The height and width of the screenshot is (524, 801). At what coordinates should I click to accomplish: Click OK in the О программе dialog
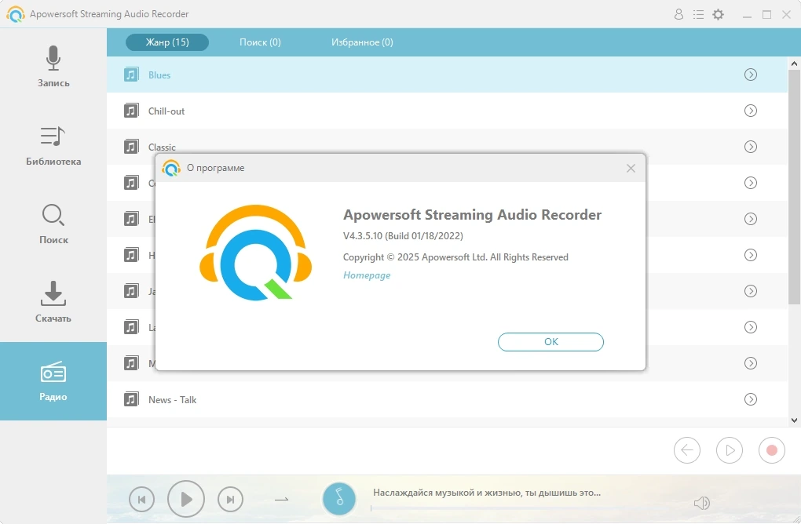pyautogui.click(x=550, y=342)
